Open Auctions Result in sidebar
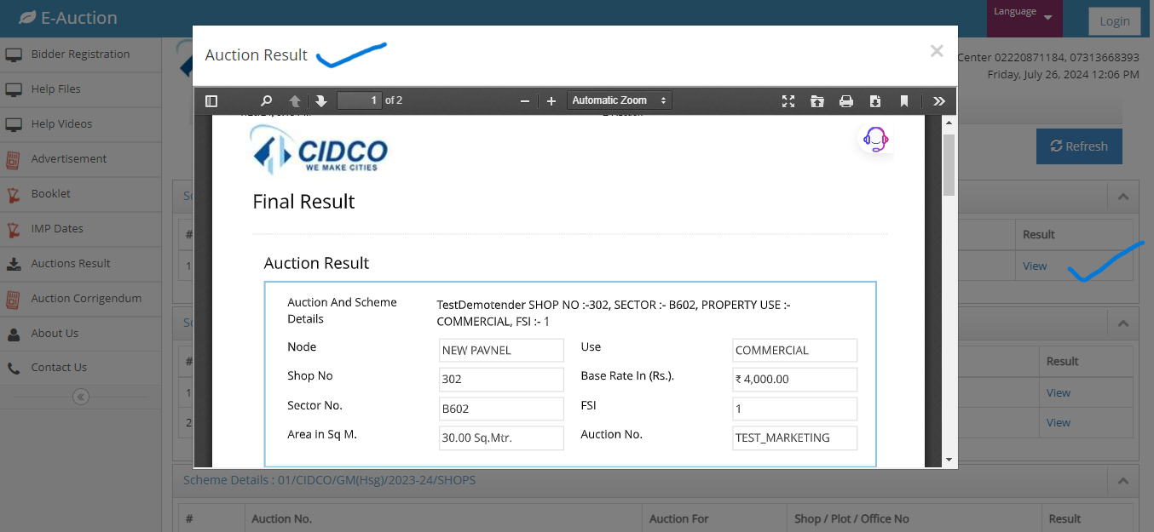 click(x=81, y=264)
